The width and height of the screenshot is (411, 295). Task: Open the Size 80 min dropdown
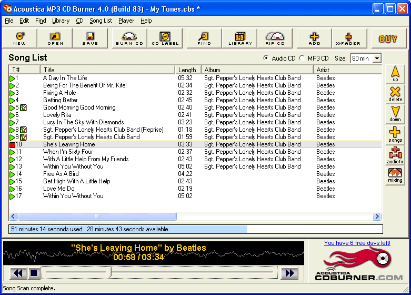[x=377, y=58]
